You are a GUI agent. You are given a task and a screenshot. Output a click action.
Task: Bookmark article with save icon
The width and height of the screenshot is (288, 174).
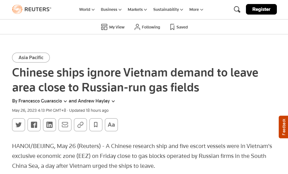96,125
